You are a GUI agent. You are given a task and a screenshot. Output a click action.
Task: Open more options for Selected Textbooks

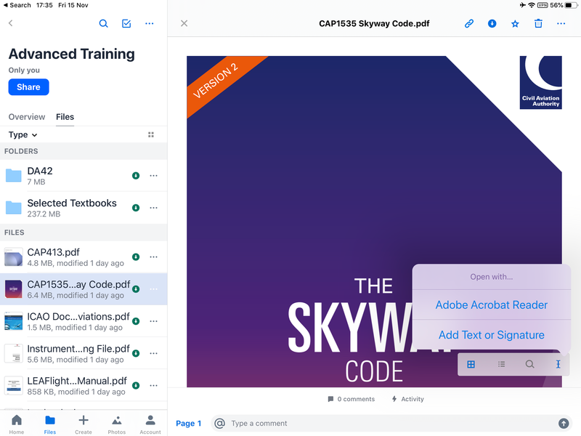coord(154,208)
